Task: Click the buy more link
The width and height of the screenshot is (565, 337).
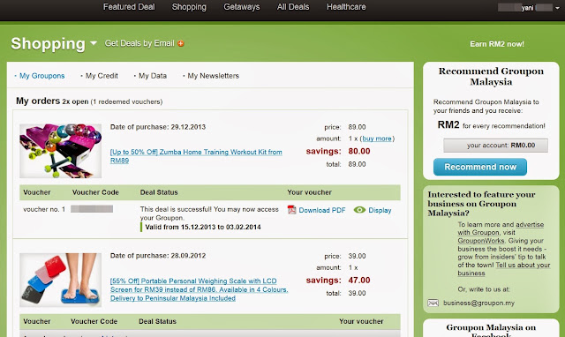Action: click(377, 139)
